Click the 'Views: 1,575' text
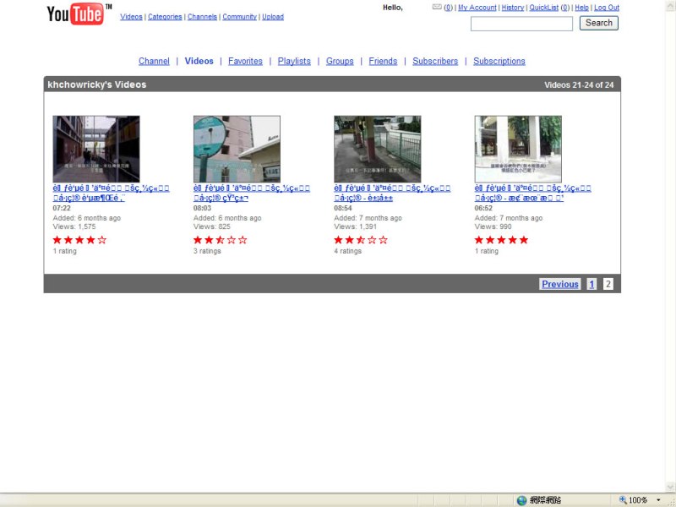This screenshot has width=676, height=507. 74,226
